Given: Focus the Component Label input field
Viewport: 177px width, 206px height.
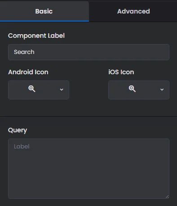Looking at the screenshot, I should point(89,52).
